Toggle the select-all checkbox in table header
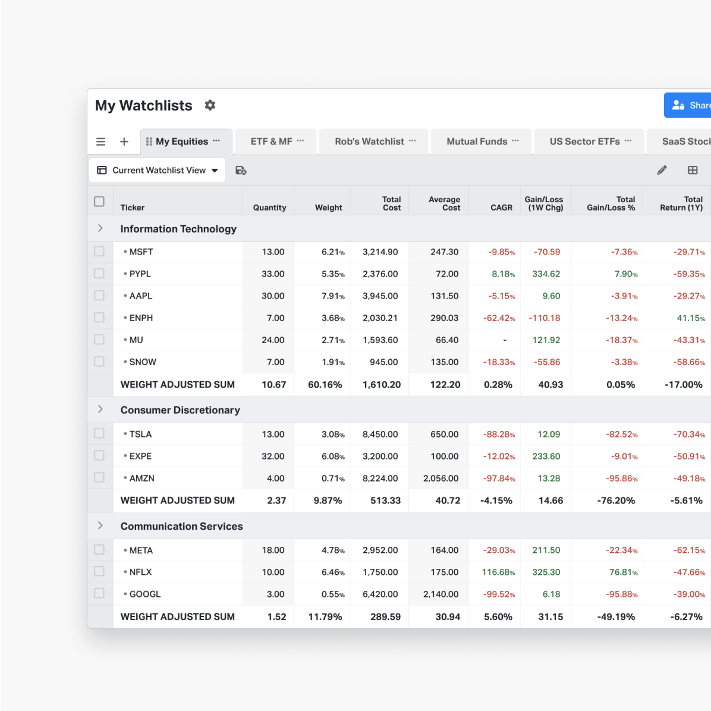Viewport: 711px width, 711px height. coord(99,202)
